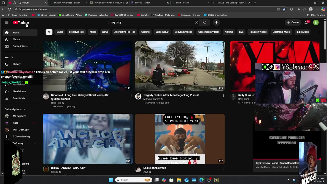
Task: Click the browser back arrow
Action: pyautogui.click(x=3, y=9)
